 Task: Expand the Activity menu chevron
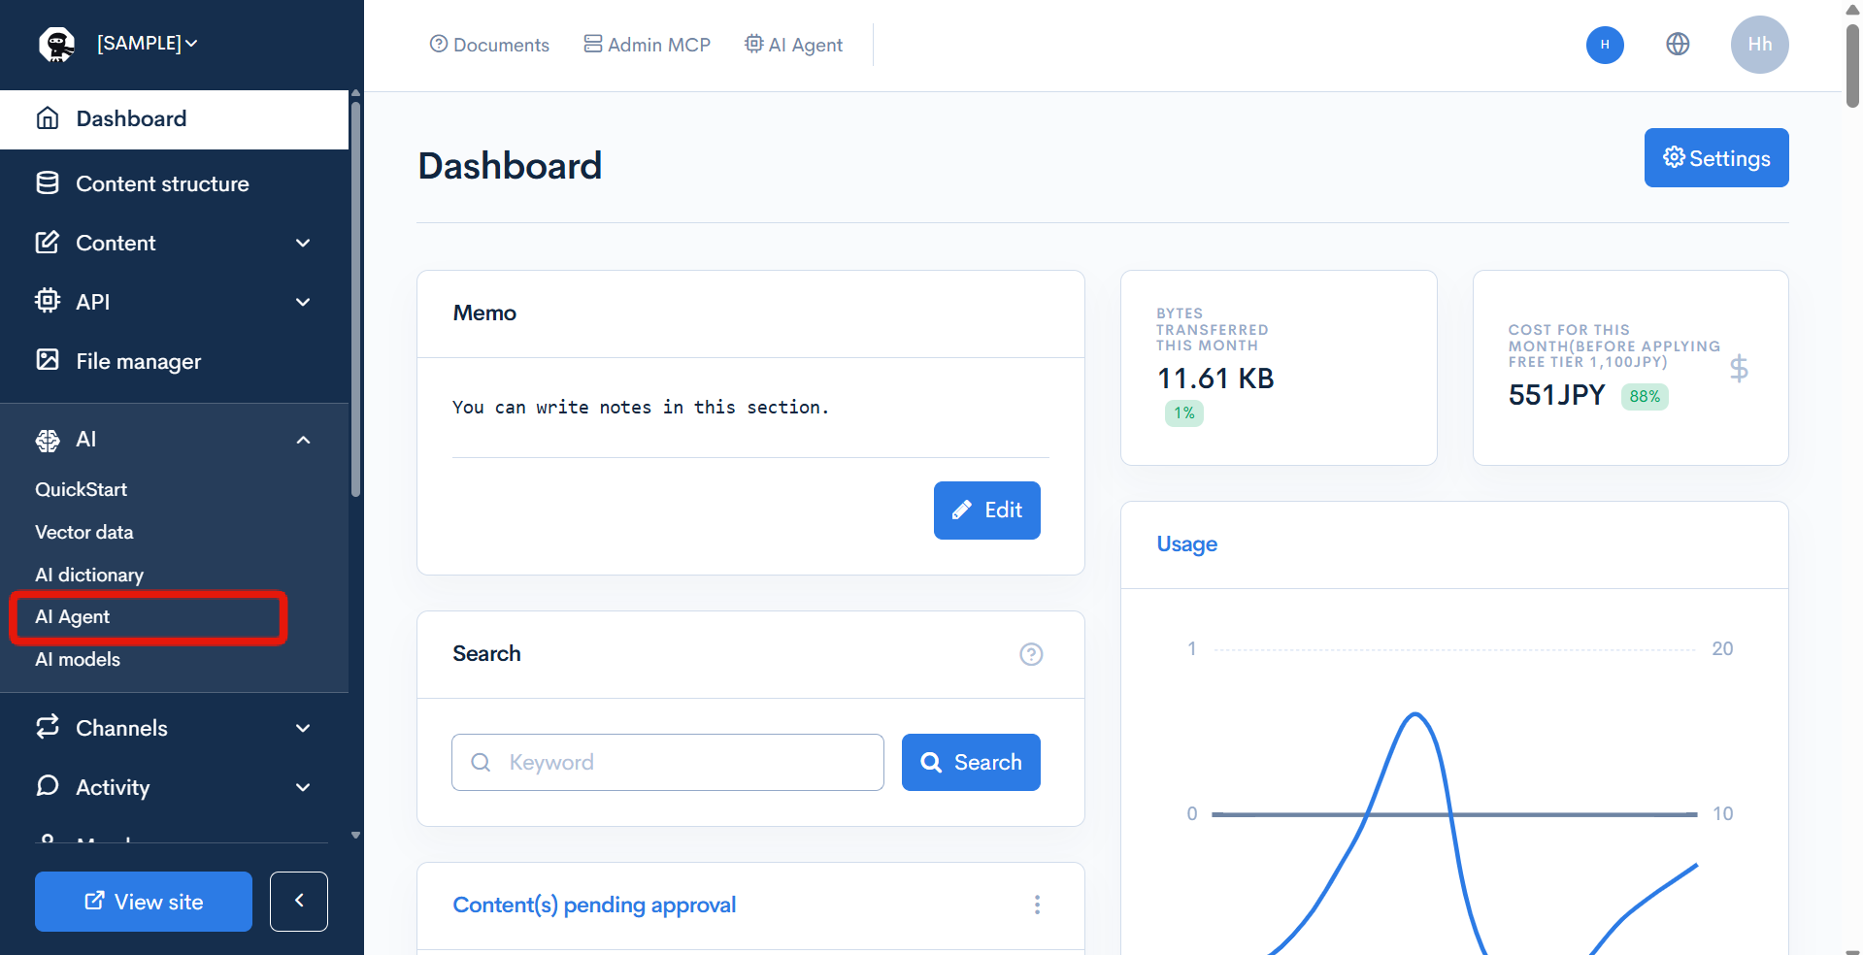click(x=303, y=787)
